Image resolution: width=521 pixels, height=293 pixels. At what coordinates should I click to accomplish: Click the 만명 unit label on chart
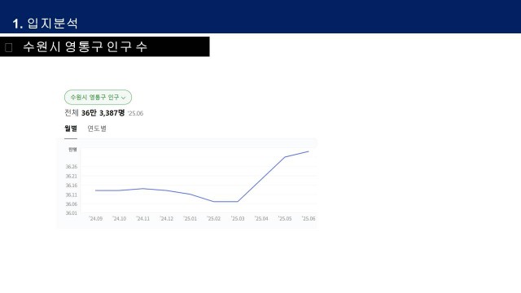[x=72, y=150]
